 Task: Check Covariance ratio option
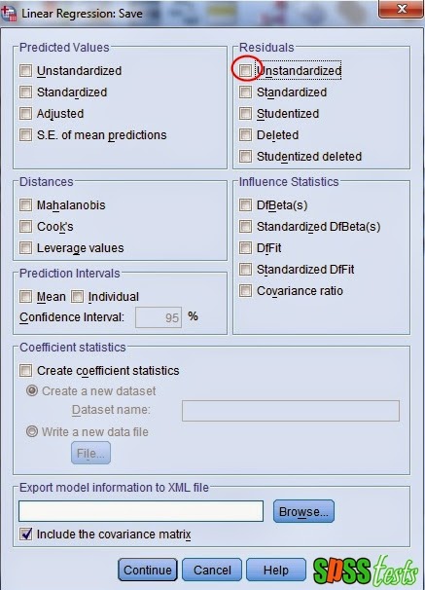(x=245, y=290)
